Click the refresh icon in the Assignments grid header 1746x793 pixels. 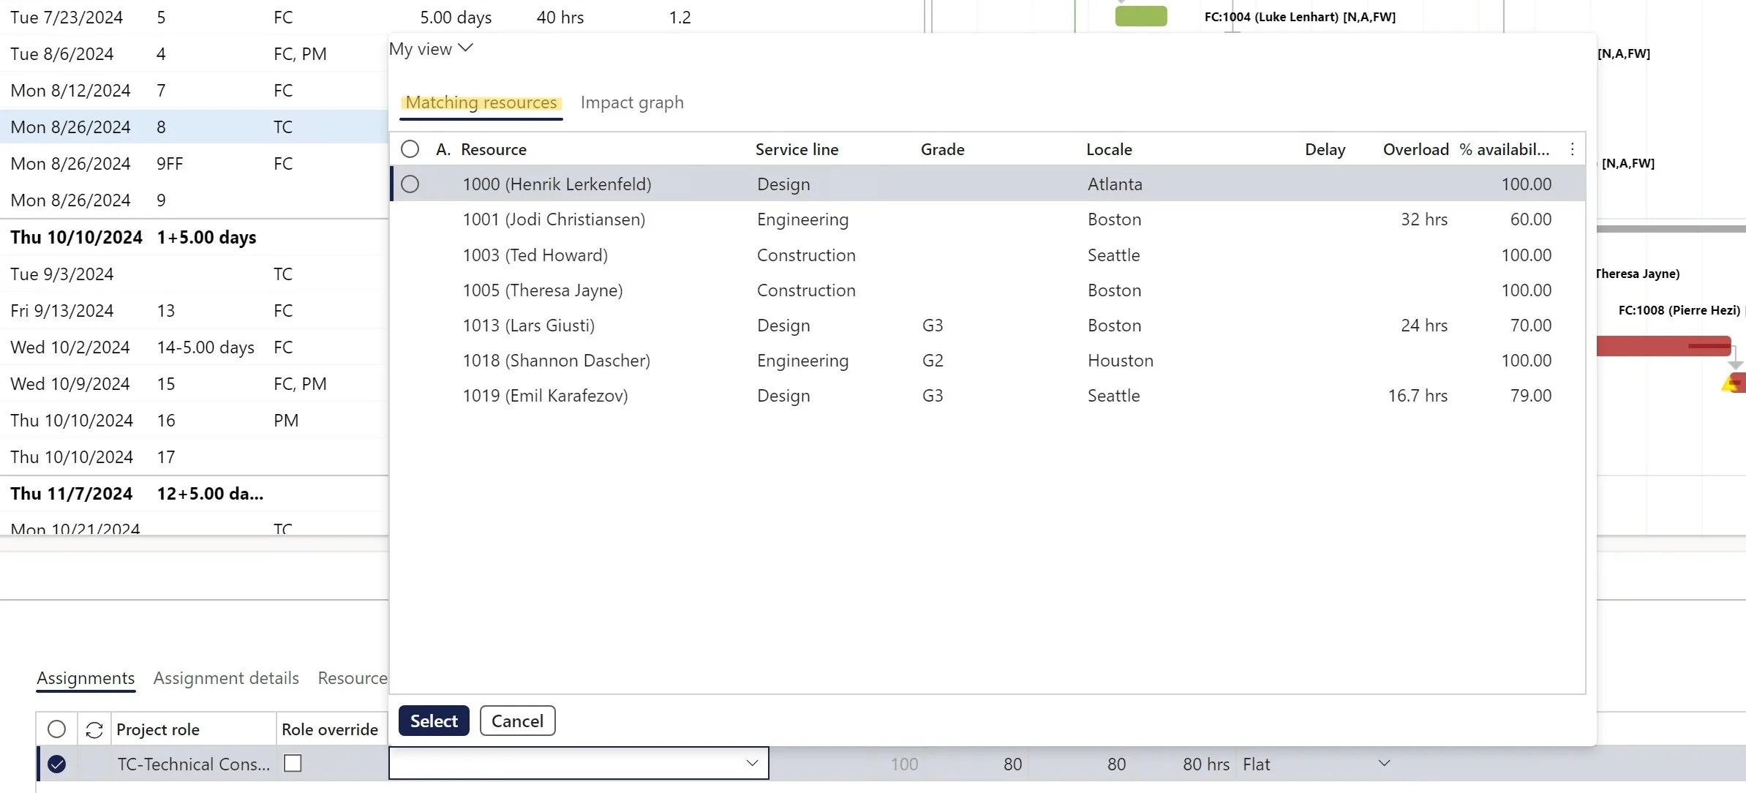pos(93,729)
